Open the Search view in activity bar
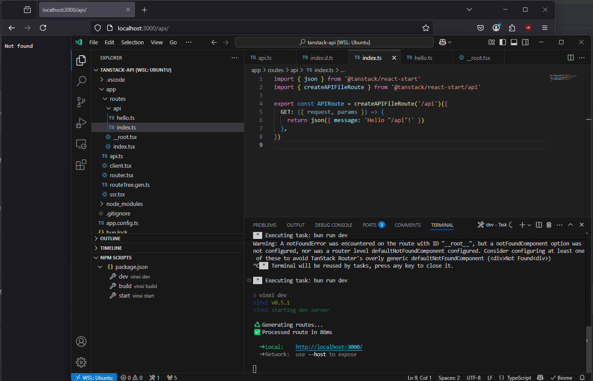This screenshot has width=593, height=381. click(x=81, y=81)
